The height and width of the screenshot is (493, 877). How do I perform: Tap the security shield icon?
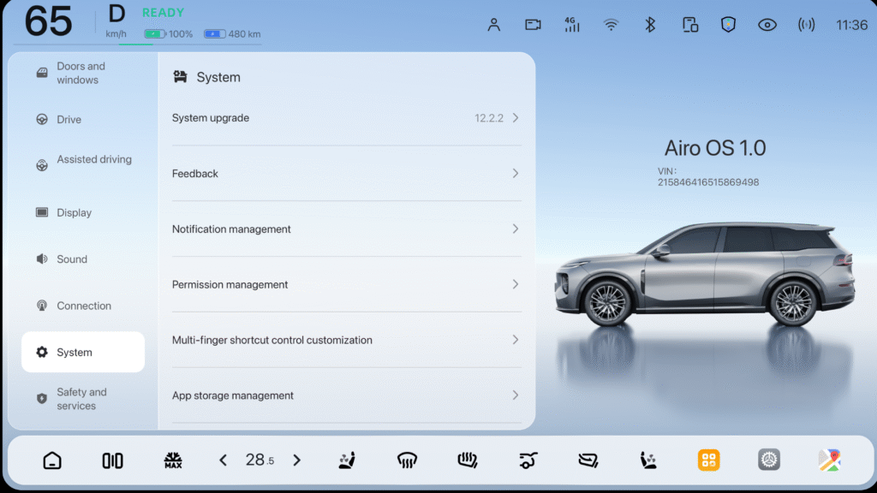728,25
